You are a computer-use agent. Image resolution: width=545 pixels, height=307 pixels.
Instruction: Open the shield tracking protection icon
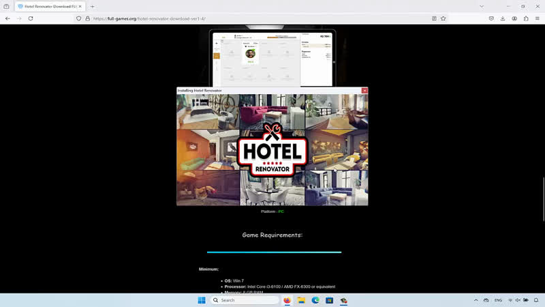(x=79, y=18)
